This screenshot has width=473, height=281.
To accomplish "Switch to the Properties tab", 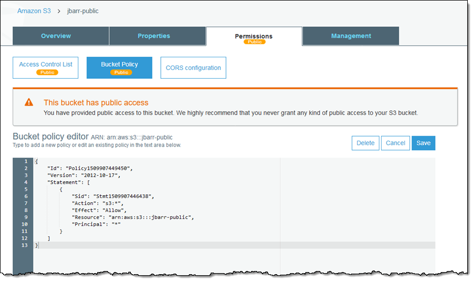I will pyautogui.click(x=153, y=36).
